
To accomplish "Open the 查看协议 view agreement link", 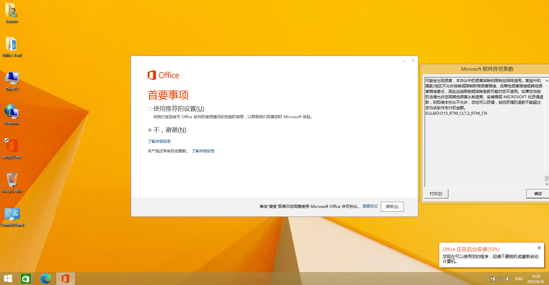I will point(370,206).
